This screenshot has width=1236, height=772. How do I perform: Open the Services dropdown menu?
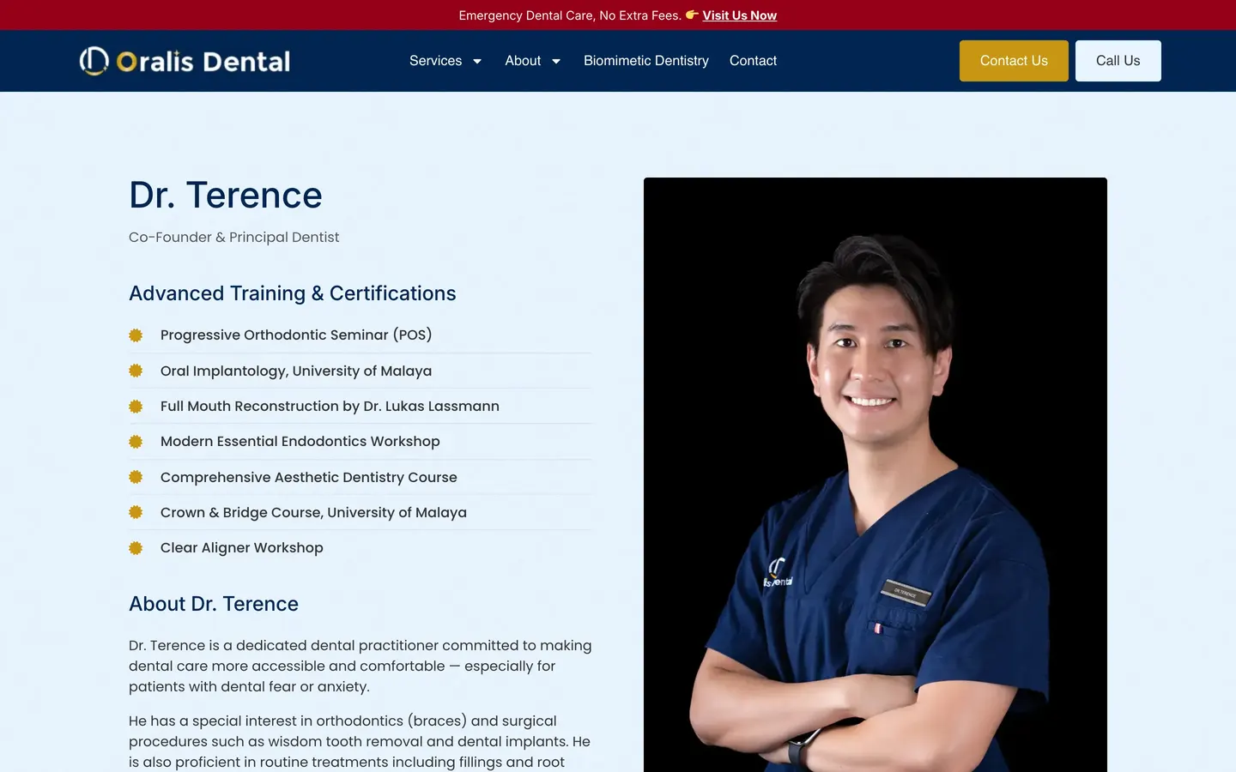(445, 61)
